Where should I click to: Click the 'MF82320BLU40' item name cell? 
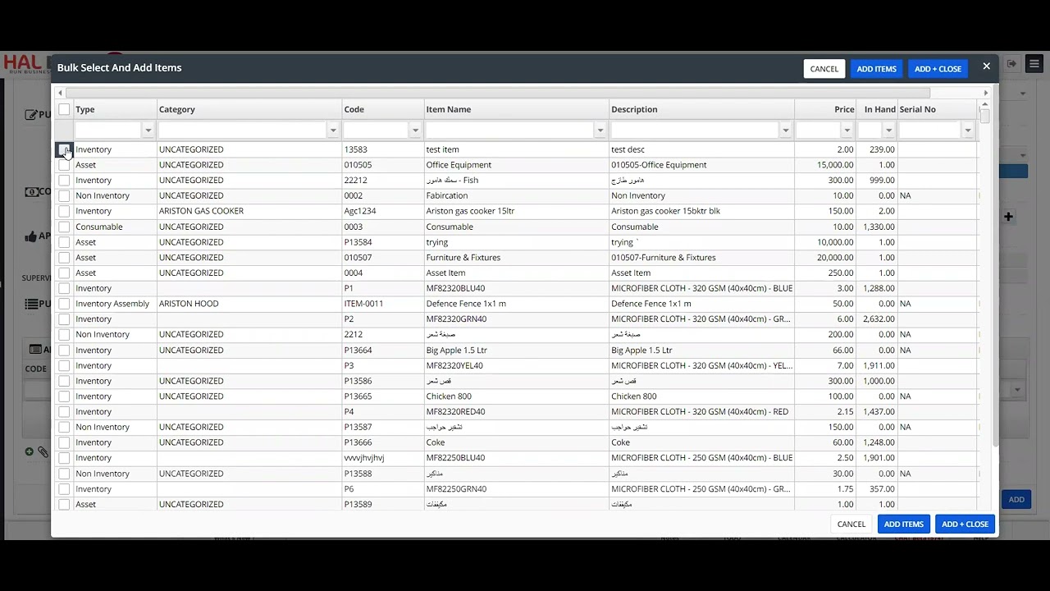click(517, 288)
